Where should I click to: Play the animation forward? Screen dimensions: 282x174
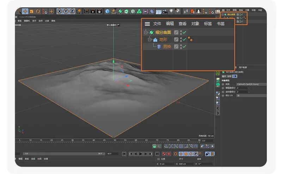pos(141,154)
